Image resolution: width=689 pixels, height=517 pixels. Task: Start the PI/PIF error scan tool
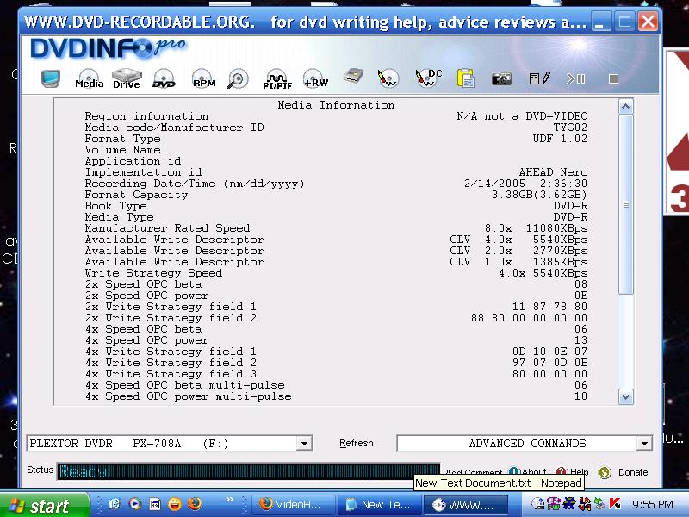(277, 79)
